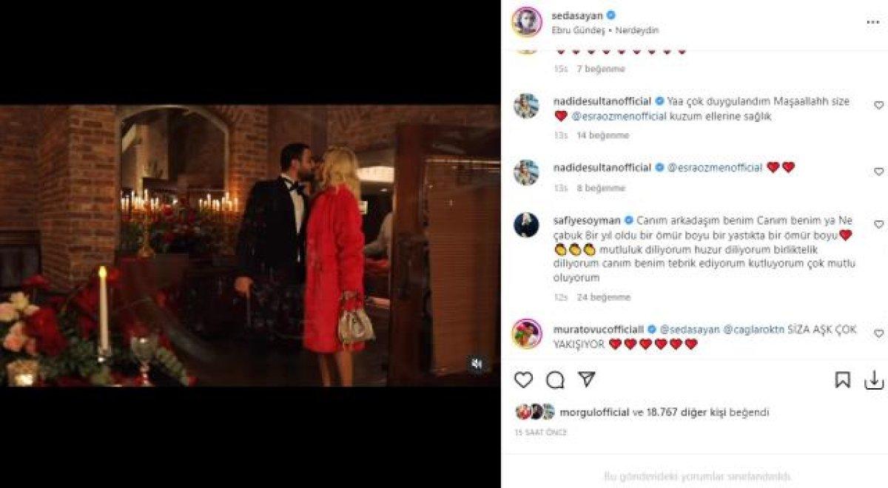Save the post with the bookmark icon
This screenshot has width=888, height=488.
tap(843, 380)
